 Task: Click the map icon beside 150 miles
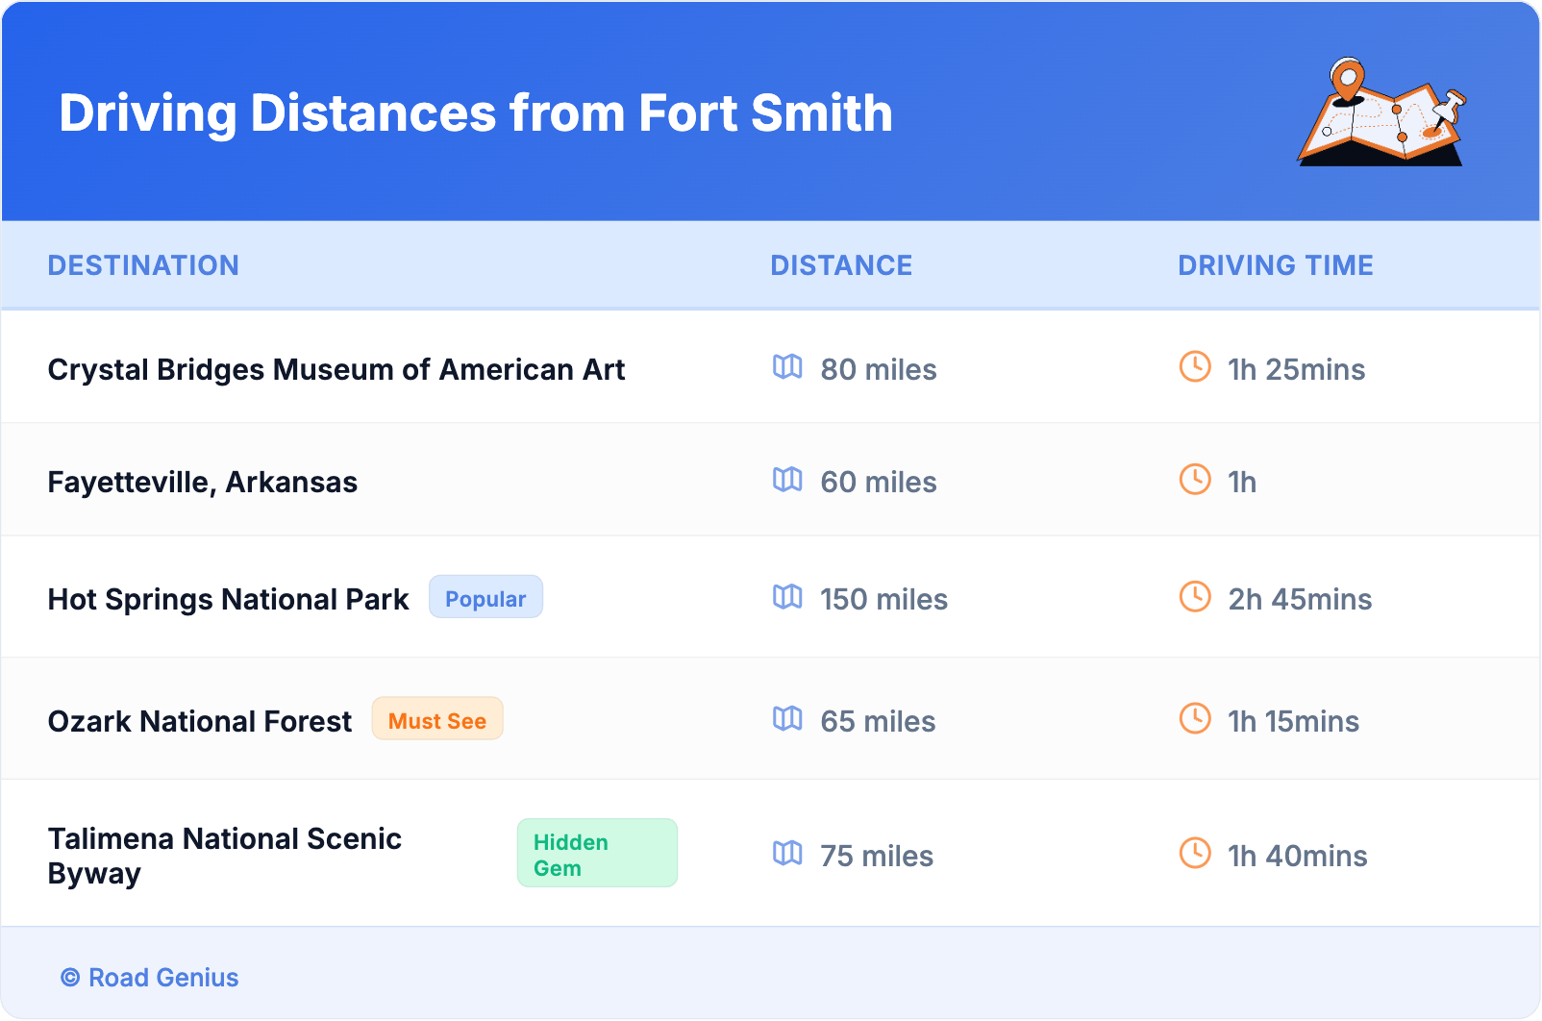click(x=787, y=597)
